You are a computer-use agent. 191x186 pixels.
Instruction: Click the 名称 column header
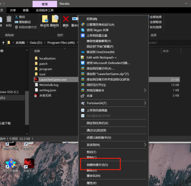pos(37,51)
